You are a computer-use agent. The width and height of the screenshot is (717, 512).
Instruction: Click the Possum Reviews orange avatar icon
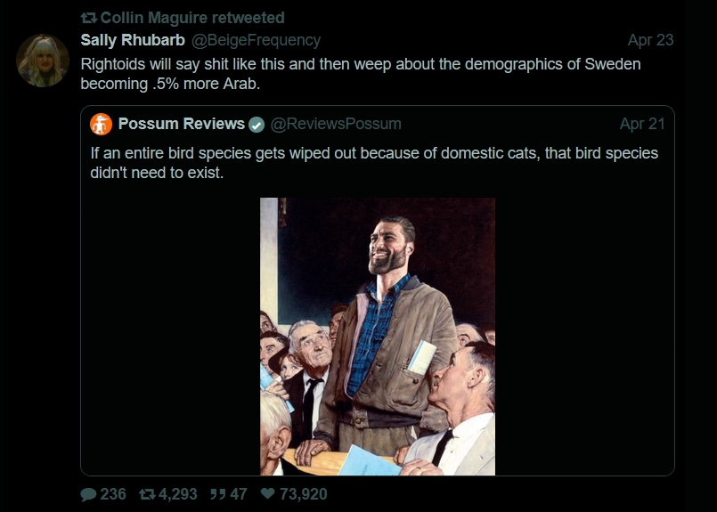(x=101, y=124)
